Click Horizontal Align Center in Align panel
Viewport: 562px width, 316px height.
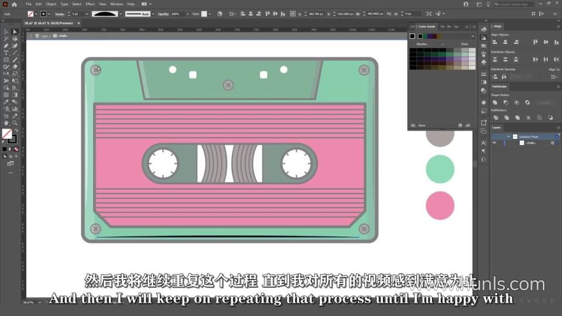505,42
